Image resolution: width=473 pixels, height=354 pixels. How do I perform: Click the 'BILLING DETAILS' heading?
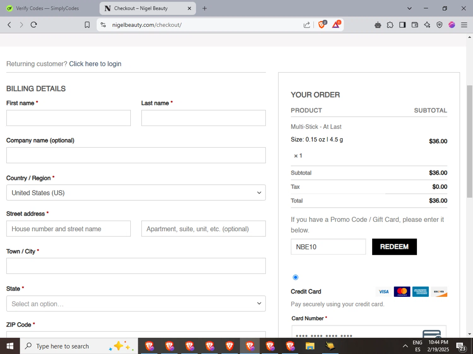click(x=36, y=89)
